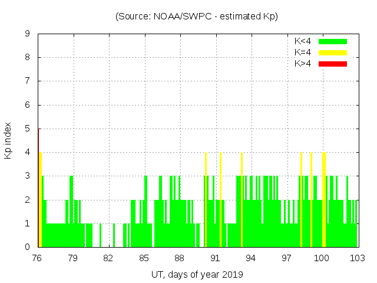Select the K=4 legend label
377x283 pixels.
302,52
